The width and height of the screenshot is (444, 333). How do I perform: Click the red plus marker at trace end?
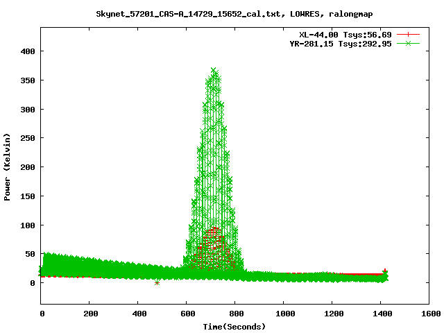(384, 271)
